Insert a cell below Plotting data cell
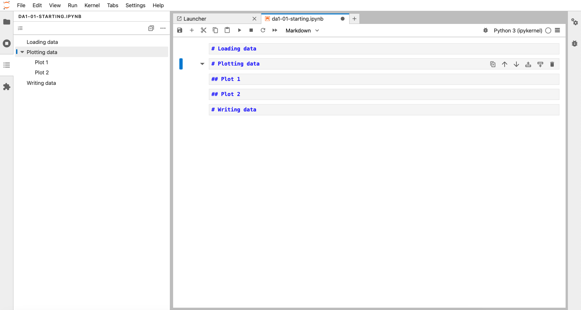This screenshot has width=581, height=310. tap(540, 64)
